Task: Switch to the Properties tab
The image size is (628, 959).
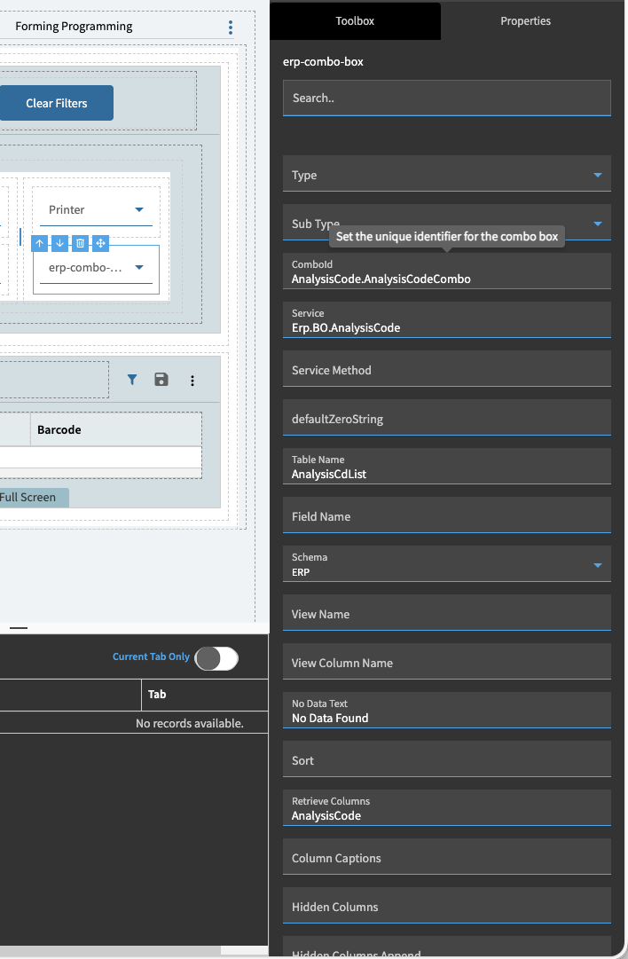Action: point(526,20)
